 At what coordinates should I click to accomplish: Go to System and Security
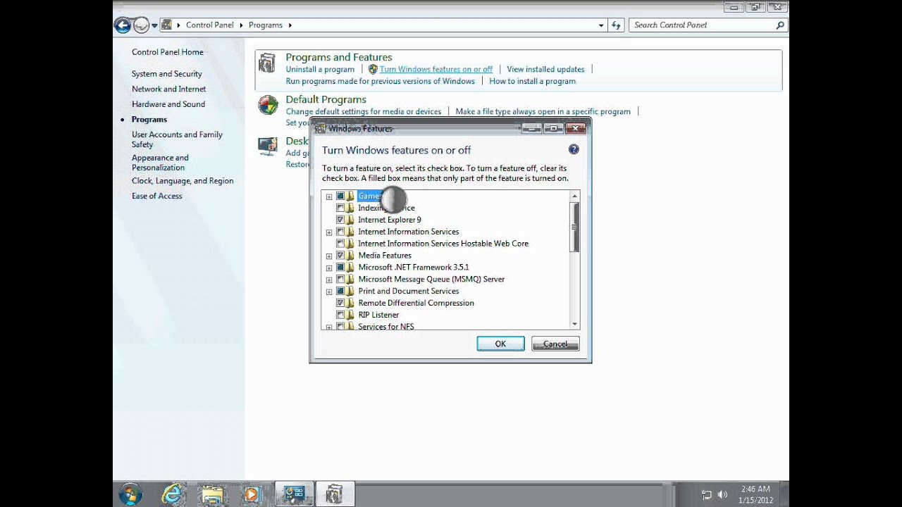(x=167, y=74)
